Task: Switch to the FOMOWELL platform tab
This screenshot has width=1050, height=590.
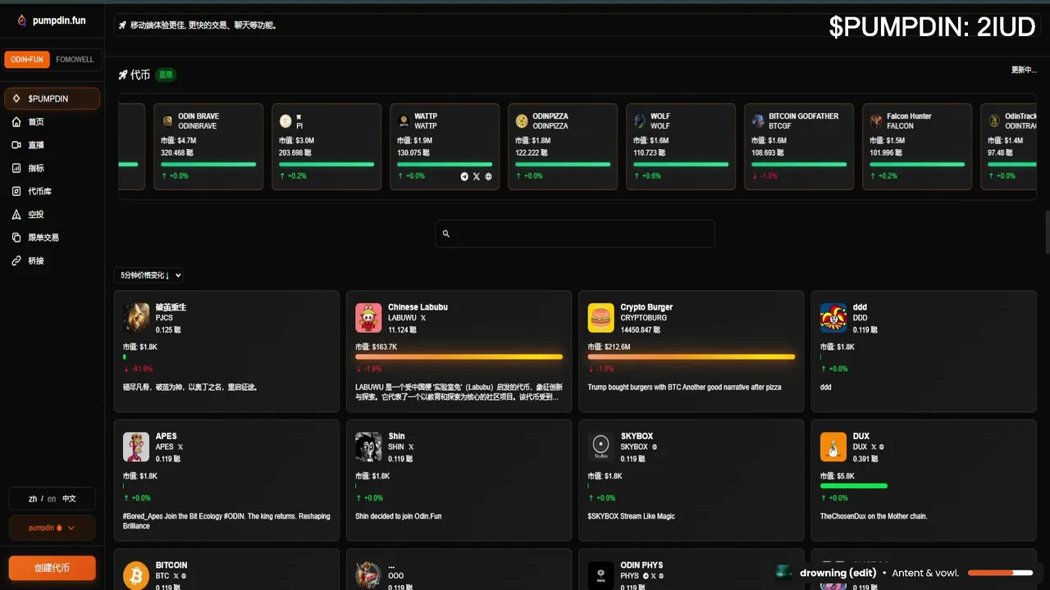Action: [x=75, y=59]
